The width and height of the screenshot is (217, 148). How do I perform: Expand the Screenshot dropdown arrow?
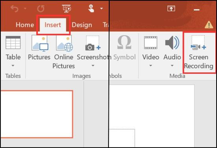(x=93, y=66)
